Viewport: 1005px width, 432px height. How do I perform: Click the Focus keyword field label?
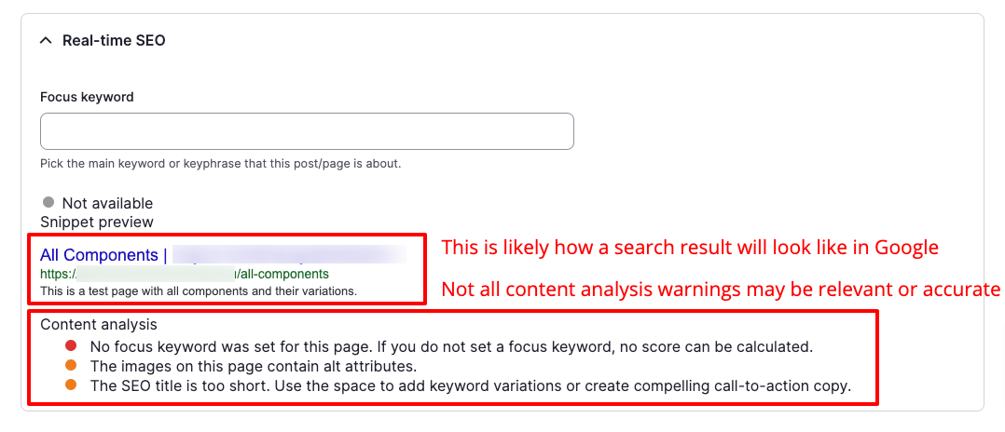tap(87, 97)
